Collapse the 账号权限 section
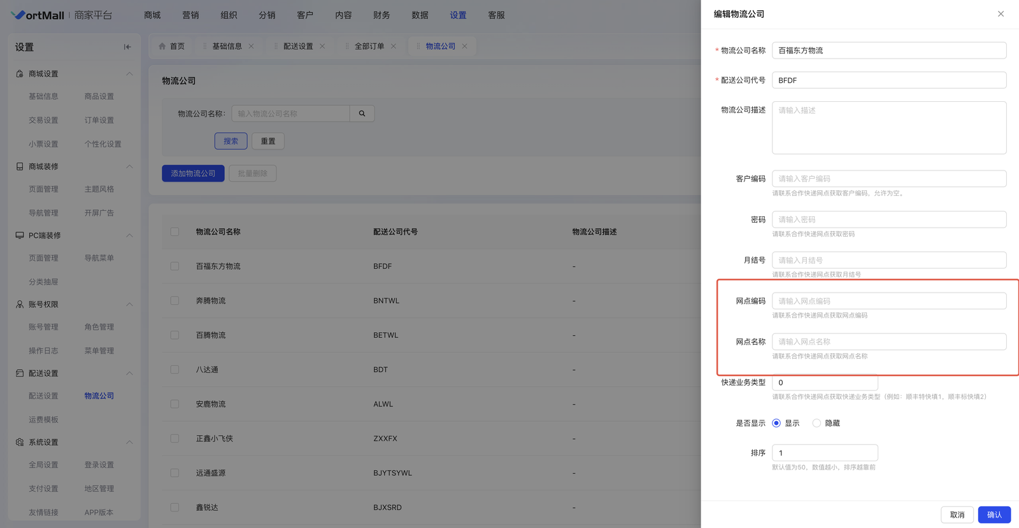This screenshot has width=1019, height=528. [129, 305]
